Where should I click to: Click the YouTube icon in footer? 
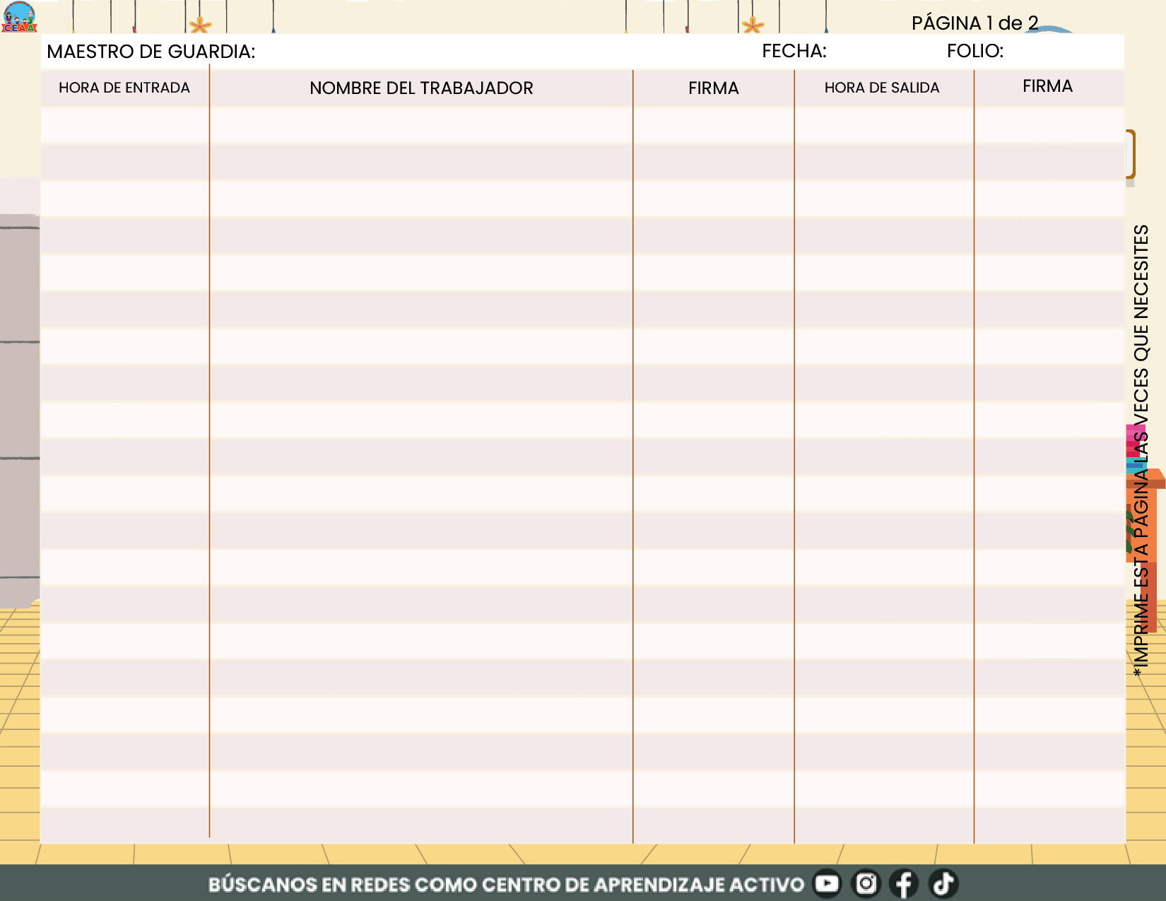(827, 884)
